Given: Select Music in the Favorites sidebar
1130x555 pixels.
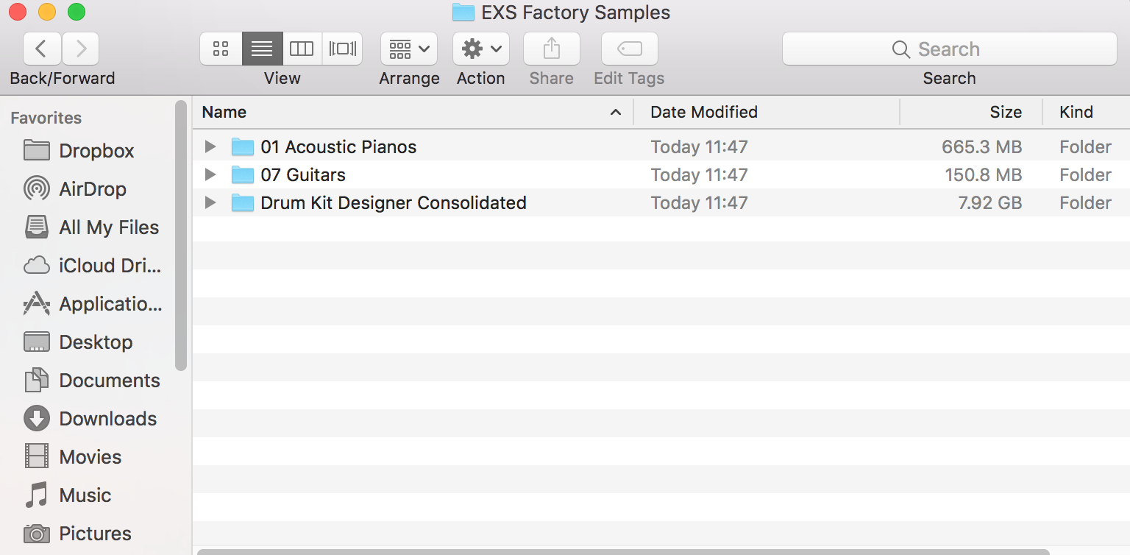Looking at the screenshot, I should coord(85,495).
